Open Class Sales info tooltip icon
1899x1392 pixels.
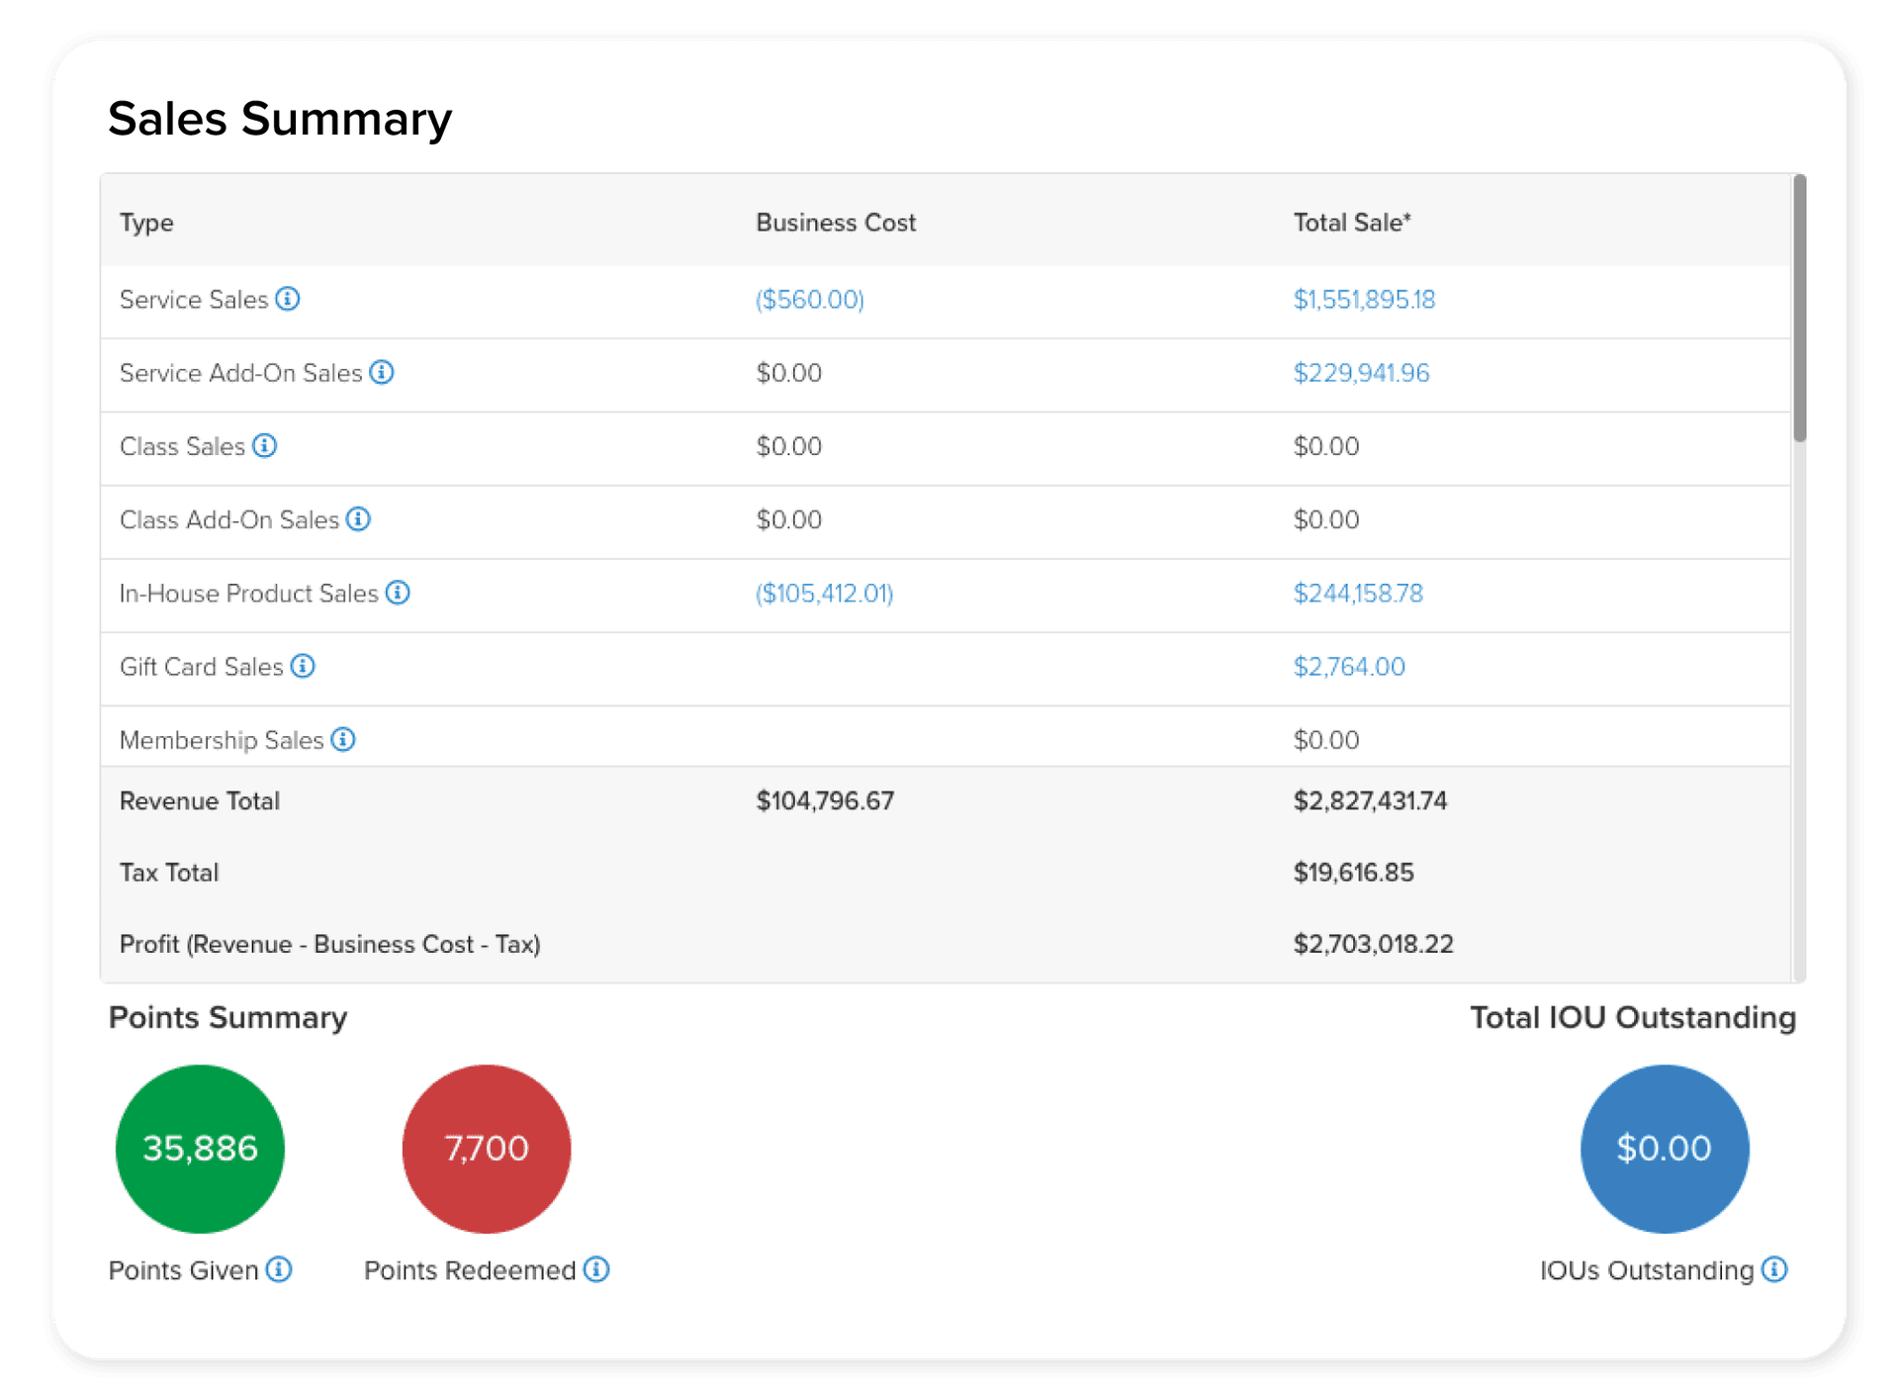pos(264,445)
